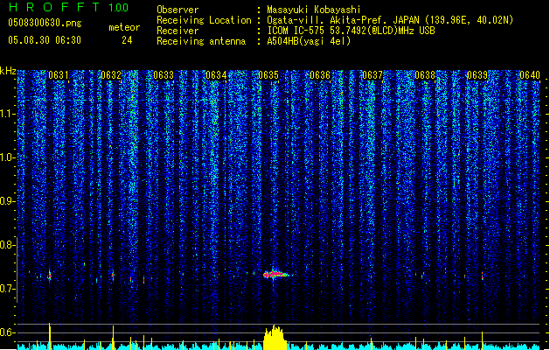
Task: Click the tall yellow spike at 0632
Action: 113,338
